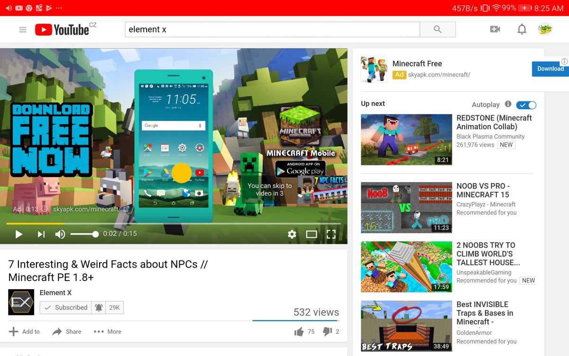This screenshot has width=569, height=356.
Task: Open ad info icon in player overlay
Action: [x=45, y=209]
